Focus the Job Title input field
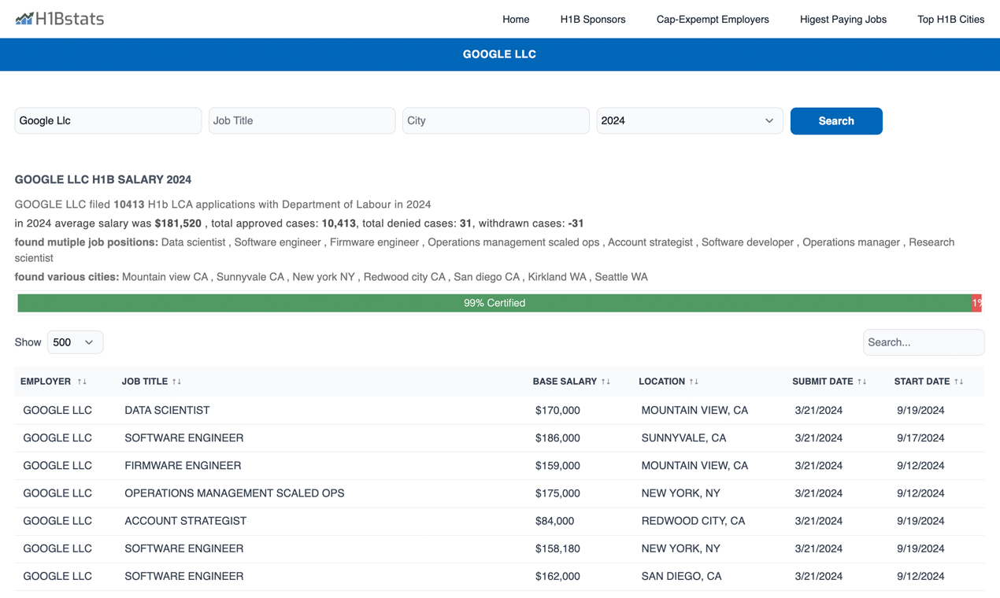Image resolution: width=1000 pixels, height=598 pixels. pyautogui.click(x=302, y=121)
